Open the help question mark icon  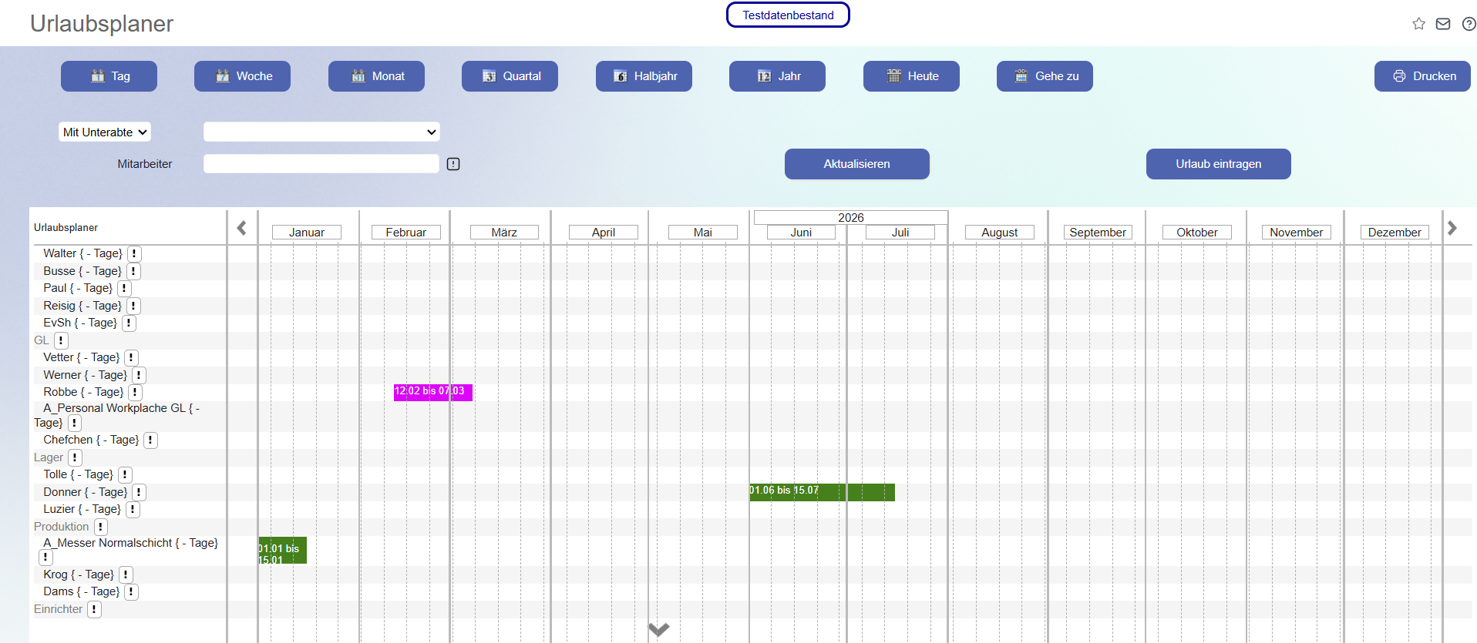[x=1469, y=24]
